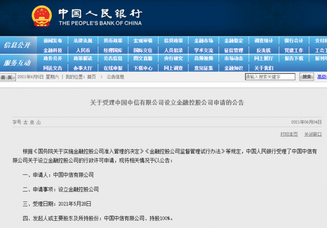The width and height of the screenshot is (327, 228).
Task: Open the 金融市场 menu
Action: pyautogui.click(x=203, y=41)
